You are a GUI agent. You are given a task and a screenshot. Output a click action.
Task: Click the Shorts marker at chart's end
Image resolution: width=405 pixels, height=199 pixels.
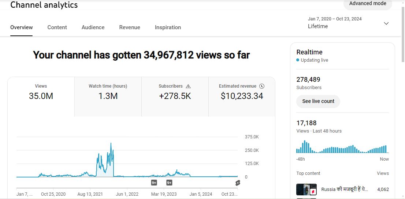point(238,183)
